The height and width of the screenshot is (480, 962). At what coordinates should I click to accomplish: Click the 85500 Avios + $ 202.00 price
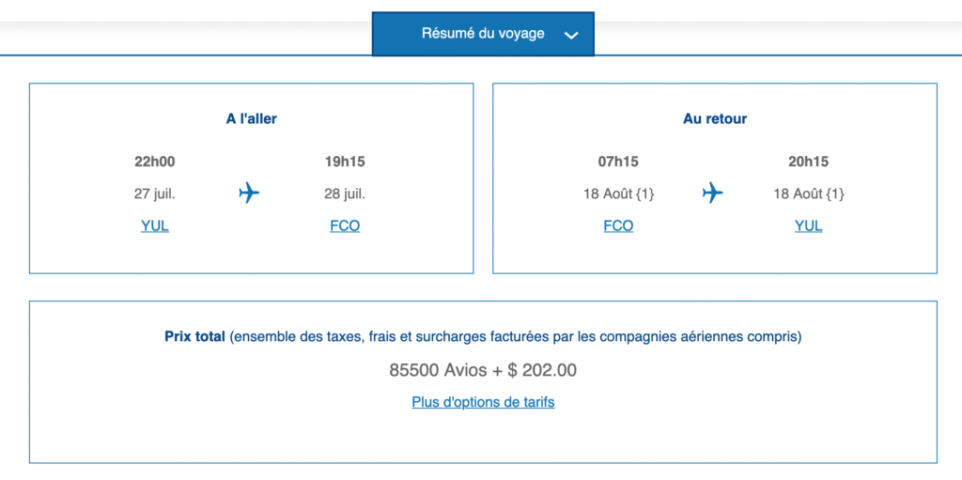point(483,370)
